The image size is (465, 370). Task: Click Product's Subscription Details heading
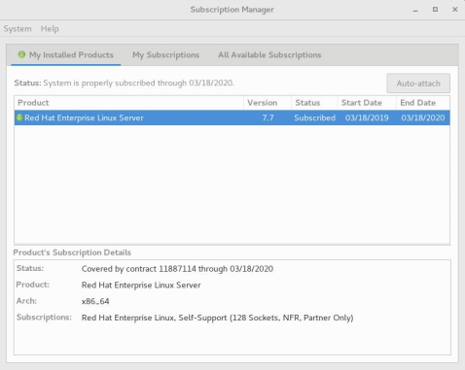72,252
